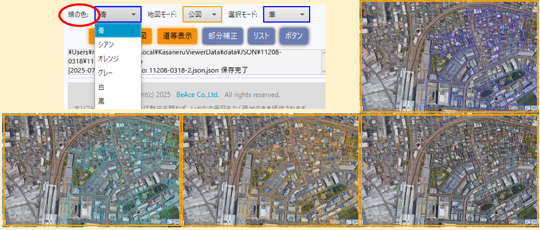Click the 地図モード: label

tap(162, 14)
